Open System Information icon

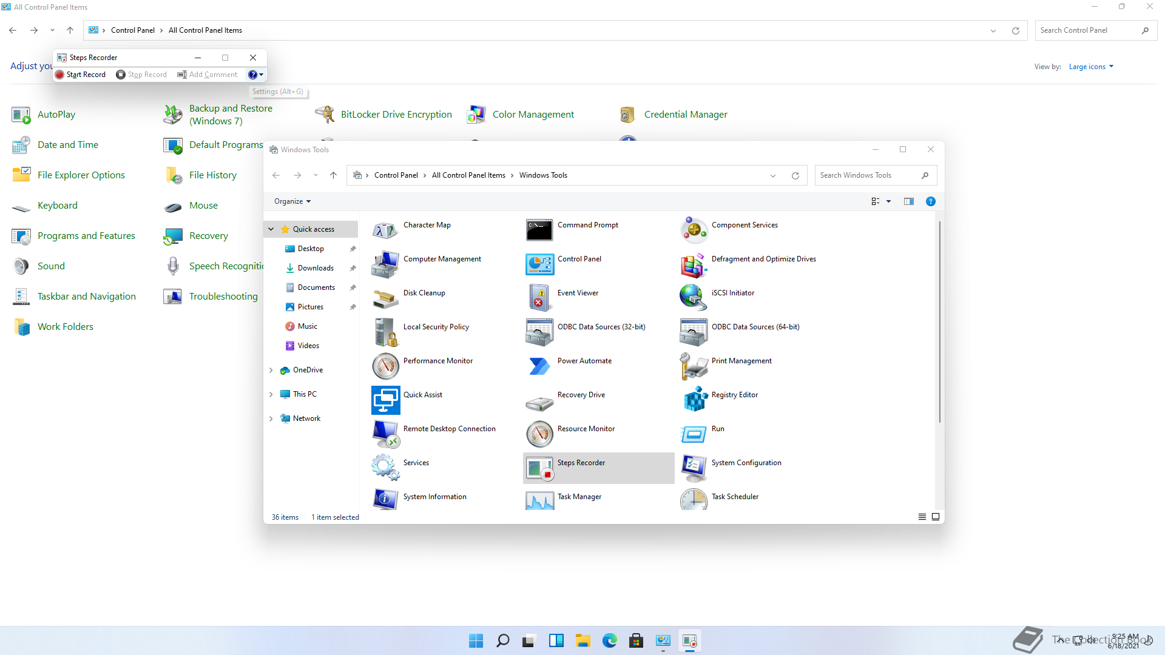tap(385, 499)
